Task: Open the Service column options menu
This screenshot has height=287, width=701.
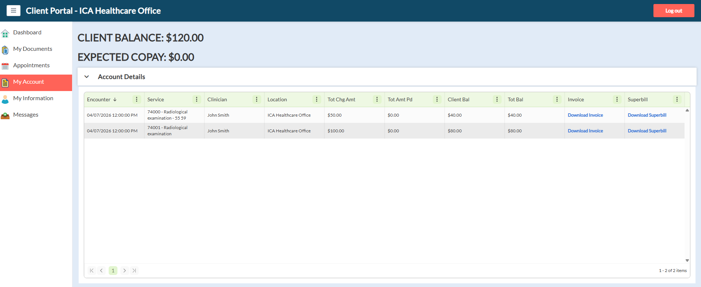Action: [x=196, y=99]
